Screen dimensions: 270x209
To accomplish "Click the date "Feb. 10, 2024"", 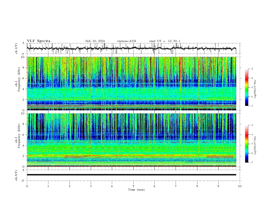I will tap(95, 41).
